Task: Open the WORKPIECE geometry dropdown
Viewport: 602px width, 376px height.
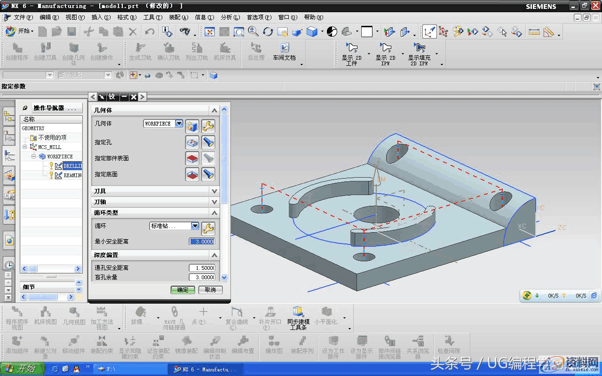Action: (179, 124)
